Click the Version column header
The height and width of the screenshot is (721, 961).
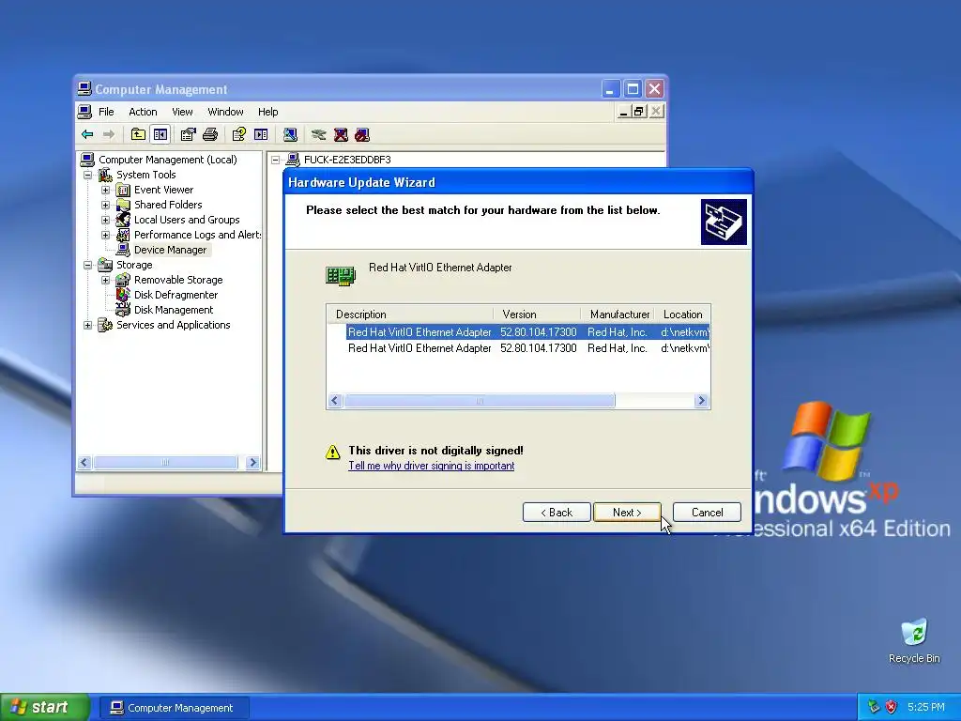pyautogui.click(x=537, y=314)
